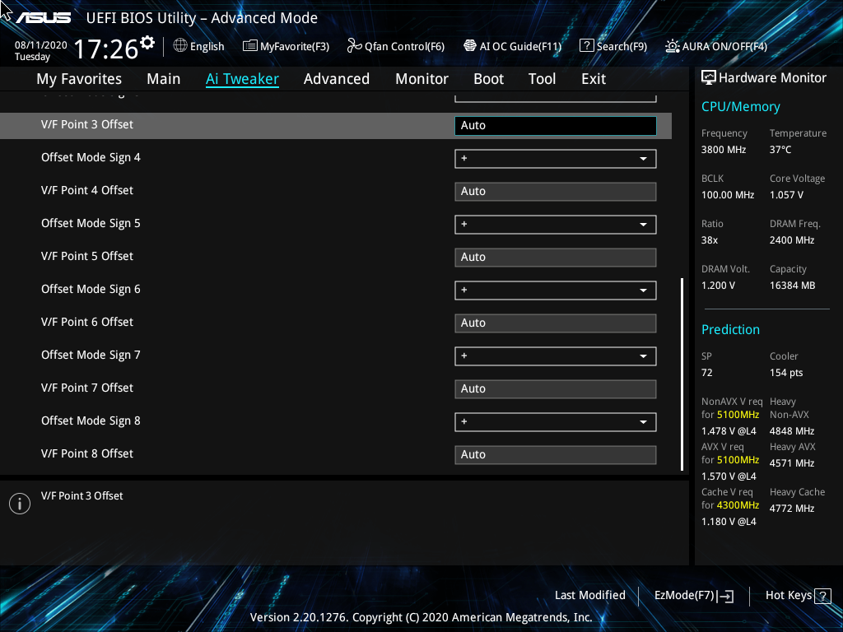This screenshot has height=632, width=843.
Task: Click the Search(F9) magnifier icon
Action: click(x=587, y=47)
